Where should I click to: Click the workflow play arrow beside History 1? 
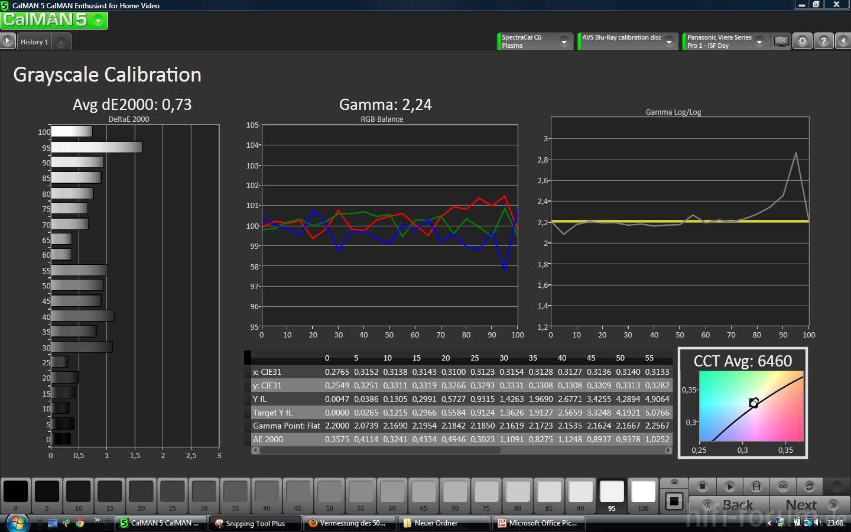click(x=7, y=41)
